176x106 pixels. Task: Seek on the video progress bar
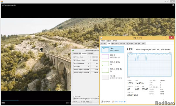tap(36, 100)
